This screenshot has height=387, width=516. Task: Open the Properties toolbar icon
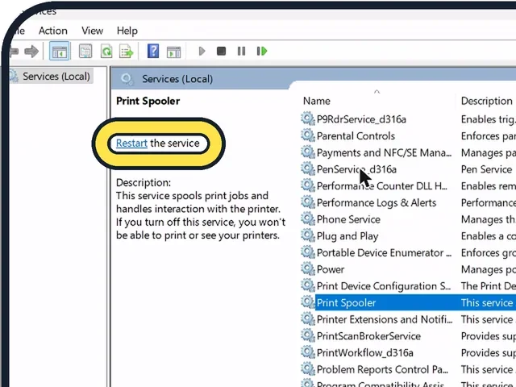[85, 52]
